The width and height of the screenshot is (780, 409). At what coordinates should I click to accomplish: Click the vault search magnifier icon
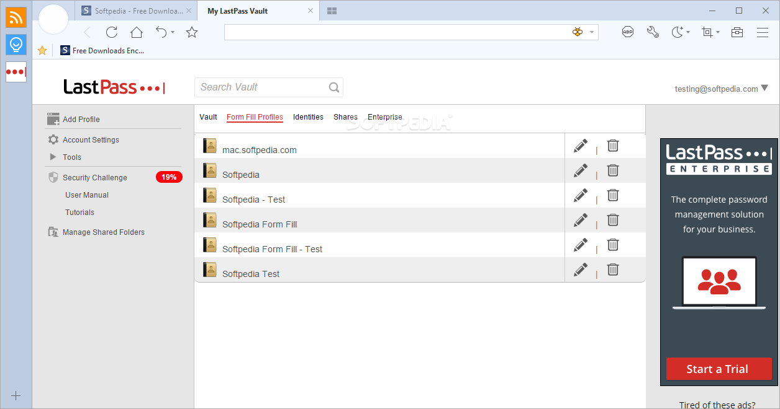click(x=334, y=87)
